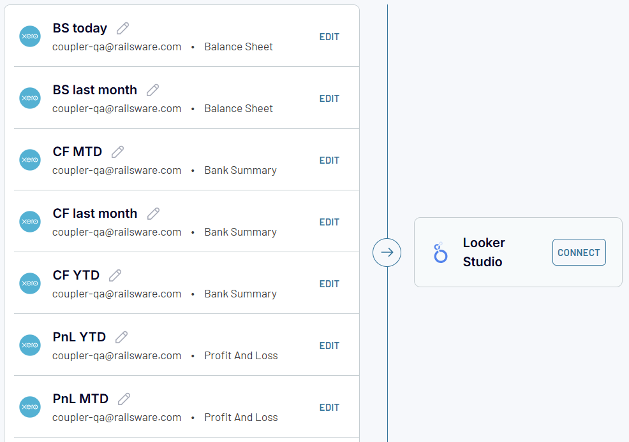Select the BS today title
The image size is (629, 442).
point(80,28)
